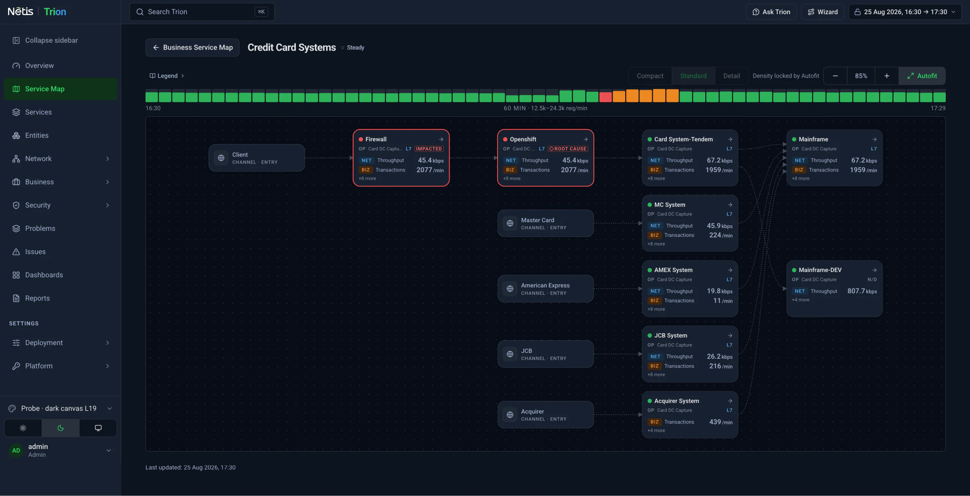Click the red segment in timeline bar
Image resolution: width=970 pixels, height=496 pixels.
(x=605, y=97)
